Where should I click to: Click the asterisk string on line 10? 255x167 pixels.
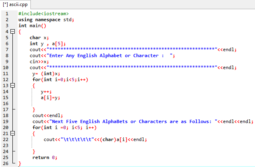tap(132, 67)
